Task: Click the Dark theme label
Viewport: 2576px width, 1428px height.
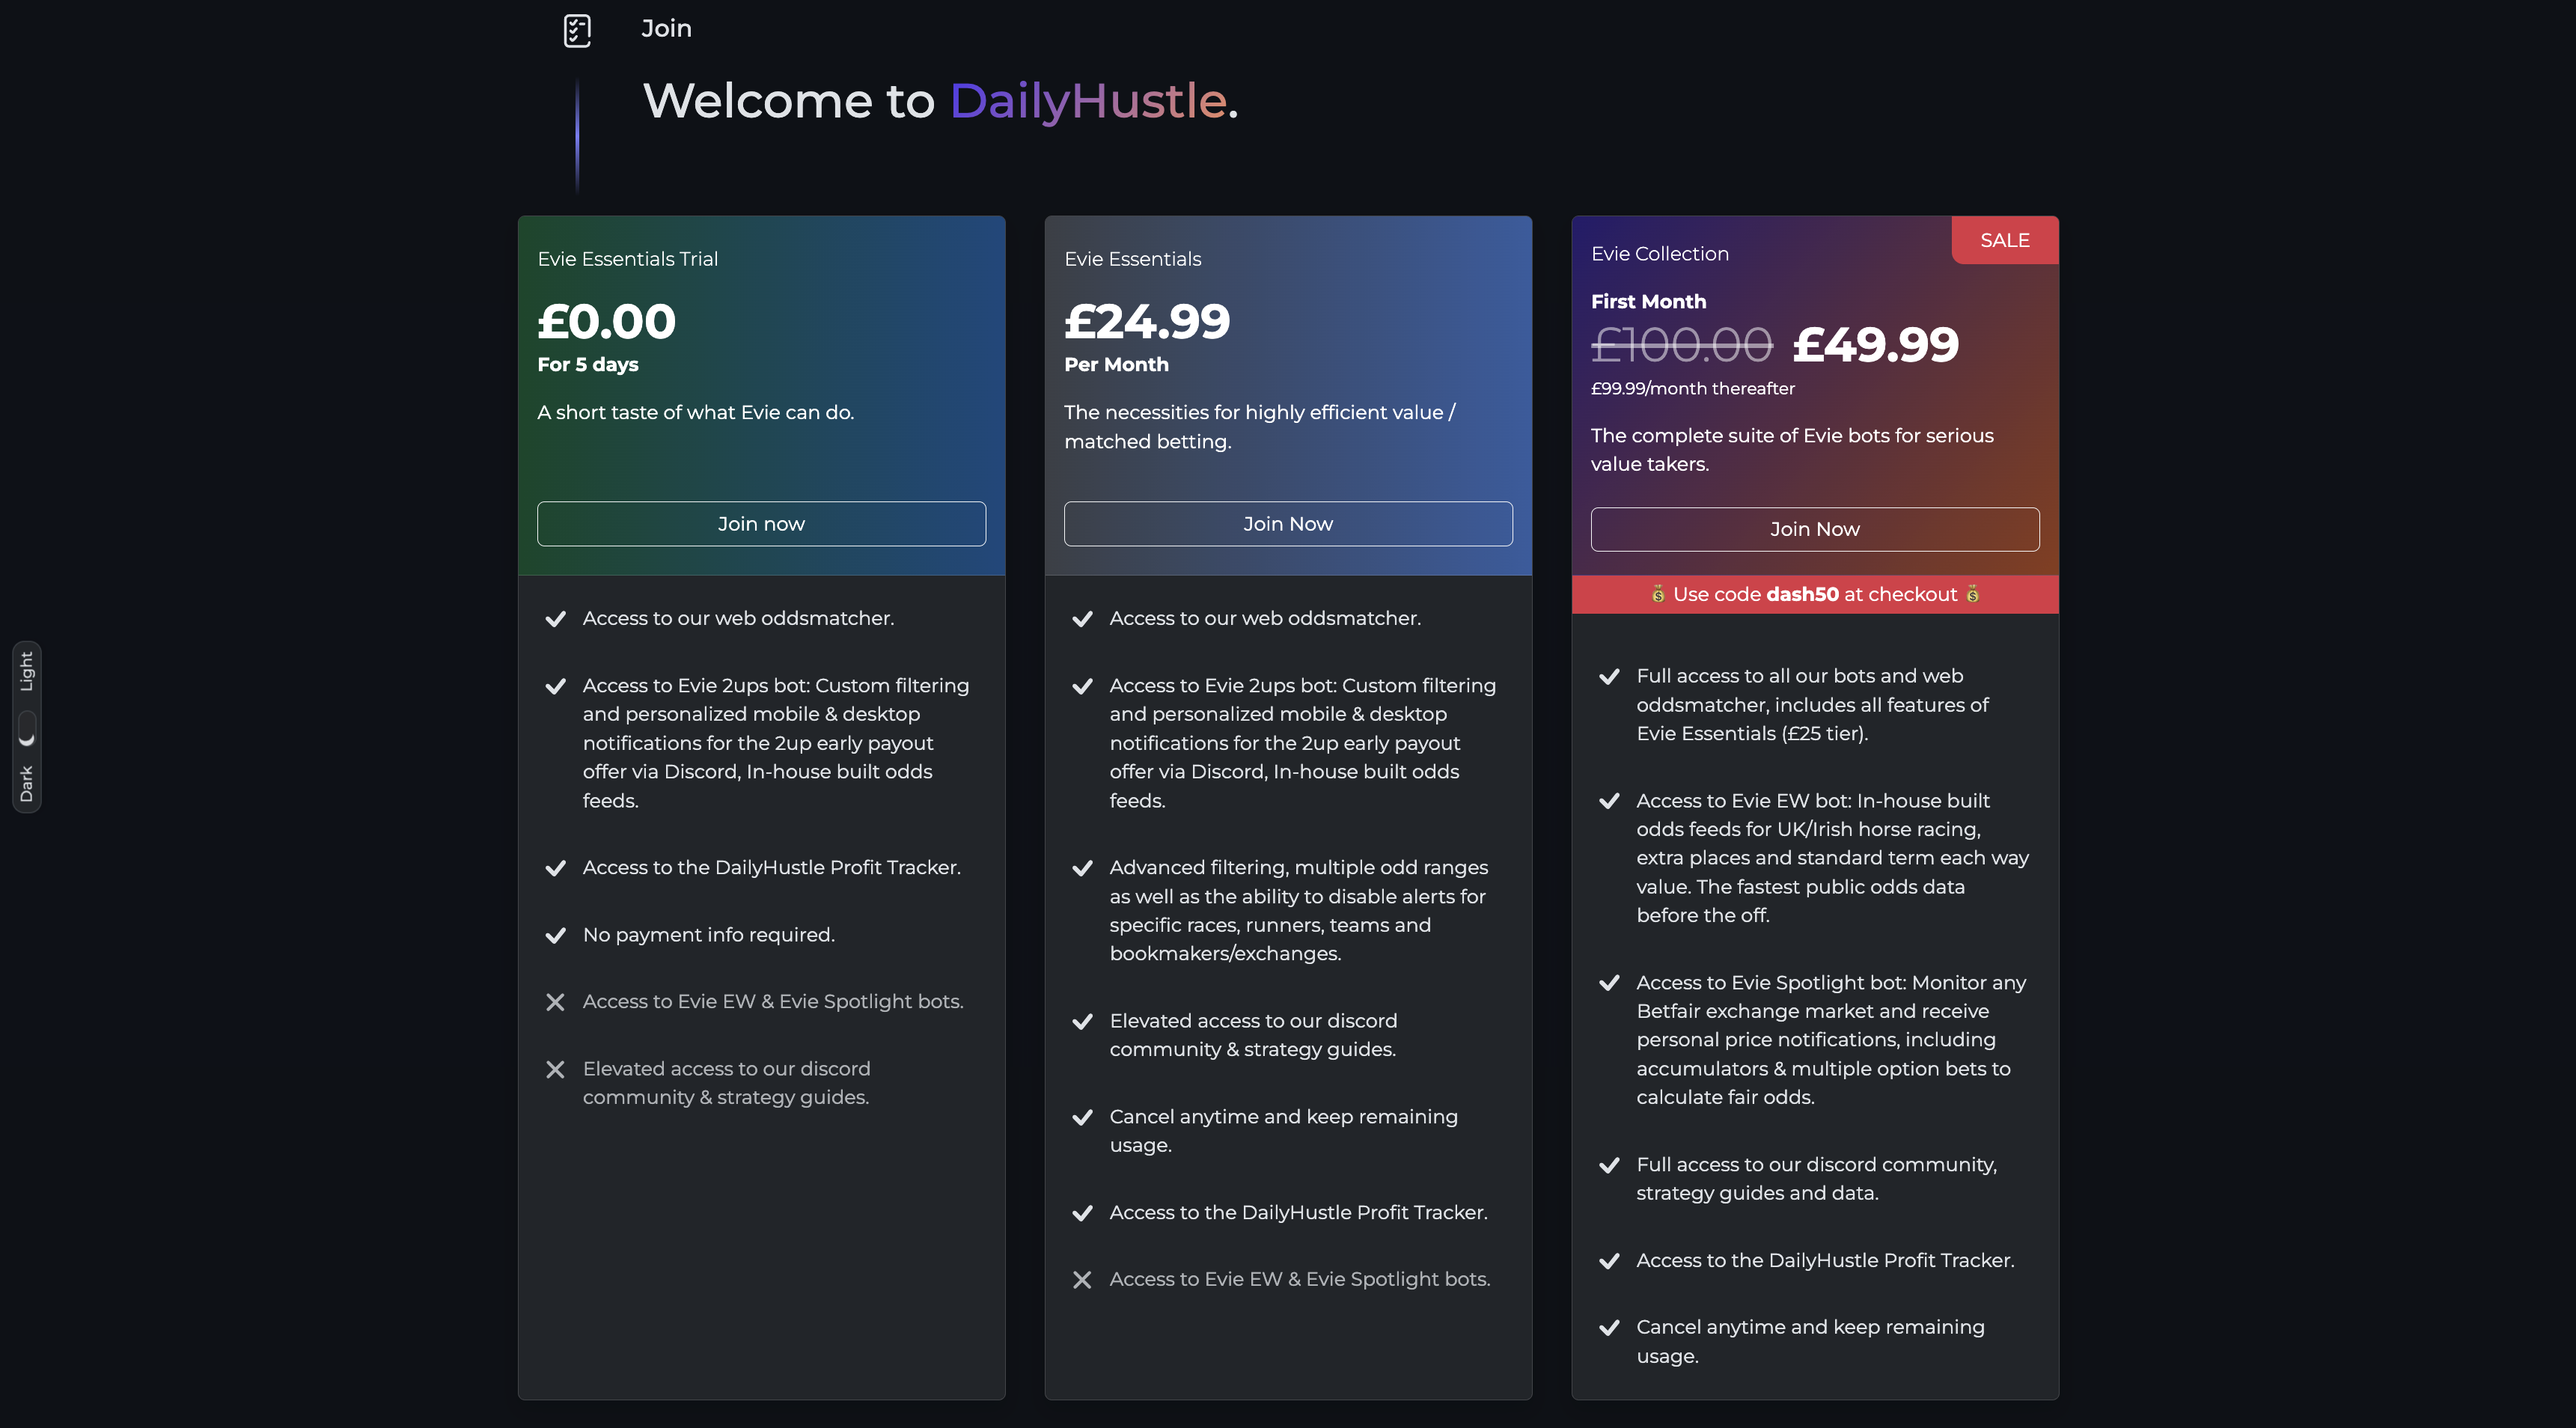Action: [x=27, y=783]
